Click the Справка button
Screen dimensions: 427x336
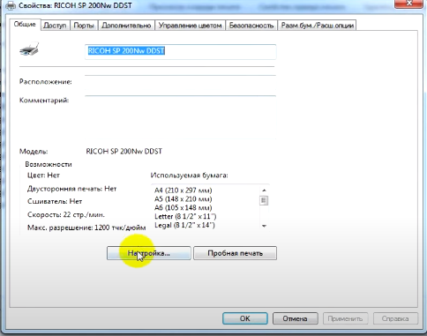[395, 318]
